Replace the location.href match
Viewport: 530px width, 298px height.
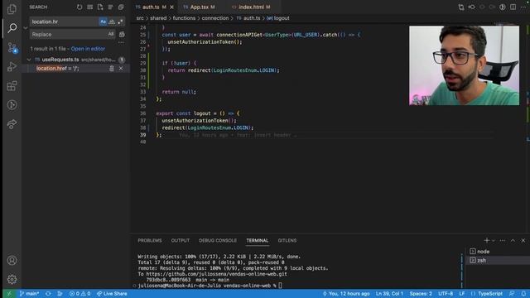click(112, 69)
